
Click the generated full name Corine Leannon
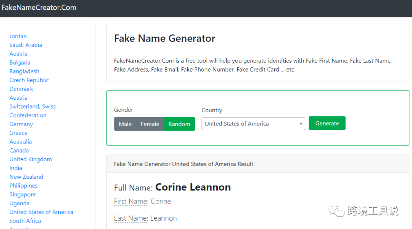pyautogui.click(x=193, y=187)
